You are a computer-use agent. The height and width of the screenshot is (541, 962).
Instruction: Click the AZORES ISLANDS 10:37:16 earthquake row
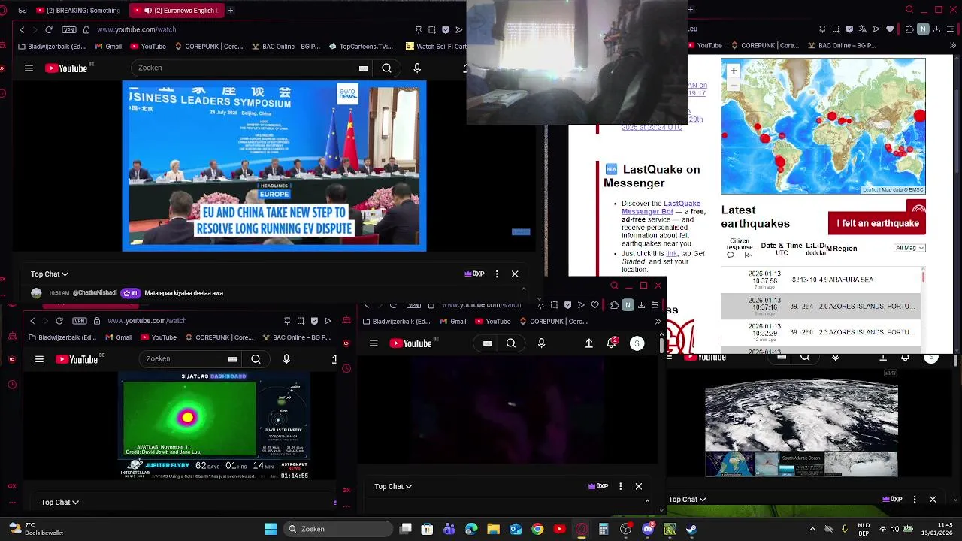(820, 306)
